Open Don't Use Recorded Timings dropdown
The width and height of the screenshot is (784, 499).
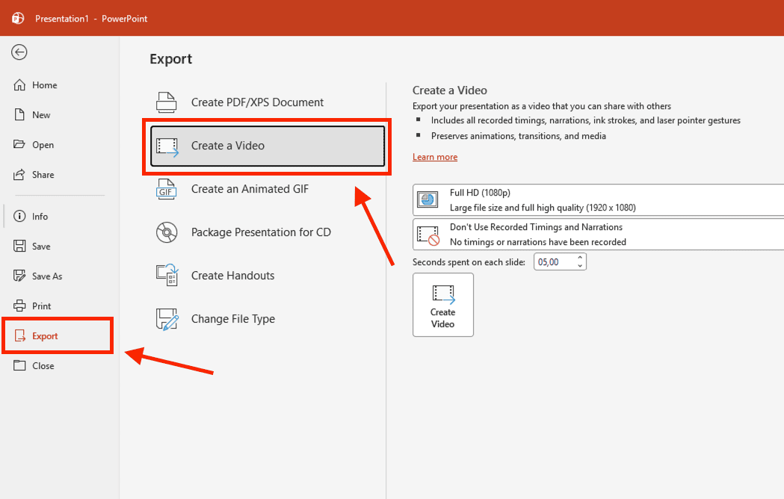click(x=598, y=234)
